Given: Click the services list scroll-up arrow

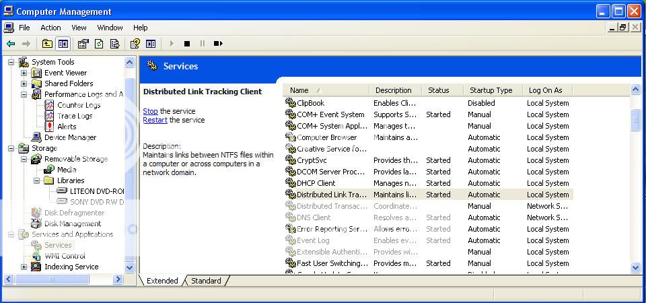Looking at the screenshot, I should [635, 89].
